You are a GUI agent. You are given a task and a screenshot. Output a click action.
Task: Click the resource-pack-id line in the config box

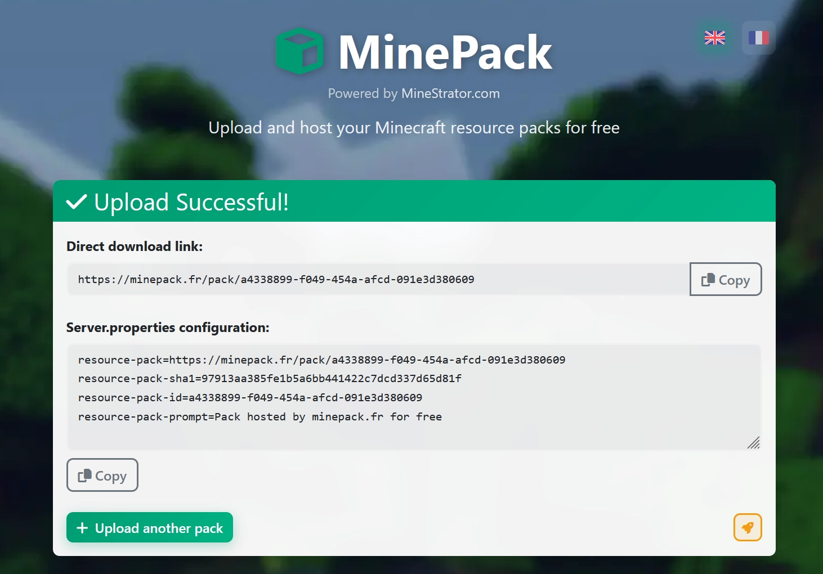tap(249, 398)
